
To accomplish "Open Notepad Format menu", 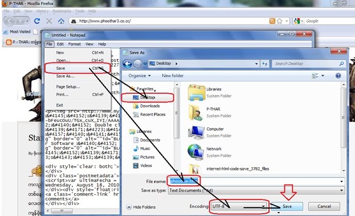I will pos(75,44).
